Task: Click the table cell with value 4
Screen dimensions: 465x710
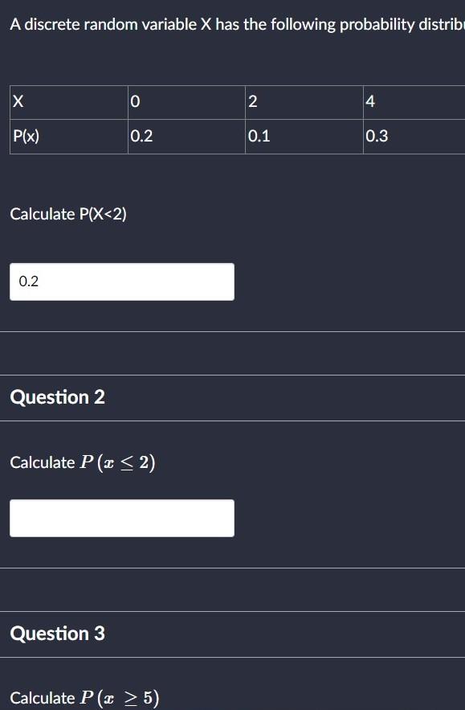Action: pos(413,102)
